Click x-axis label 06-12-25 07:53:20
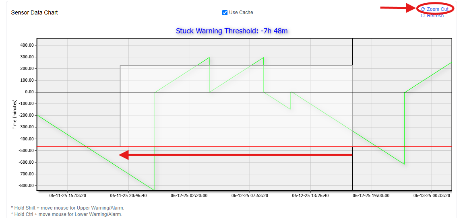The width and height of the screenshot is (461, 218). click(x=250, y=196)
